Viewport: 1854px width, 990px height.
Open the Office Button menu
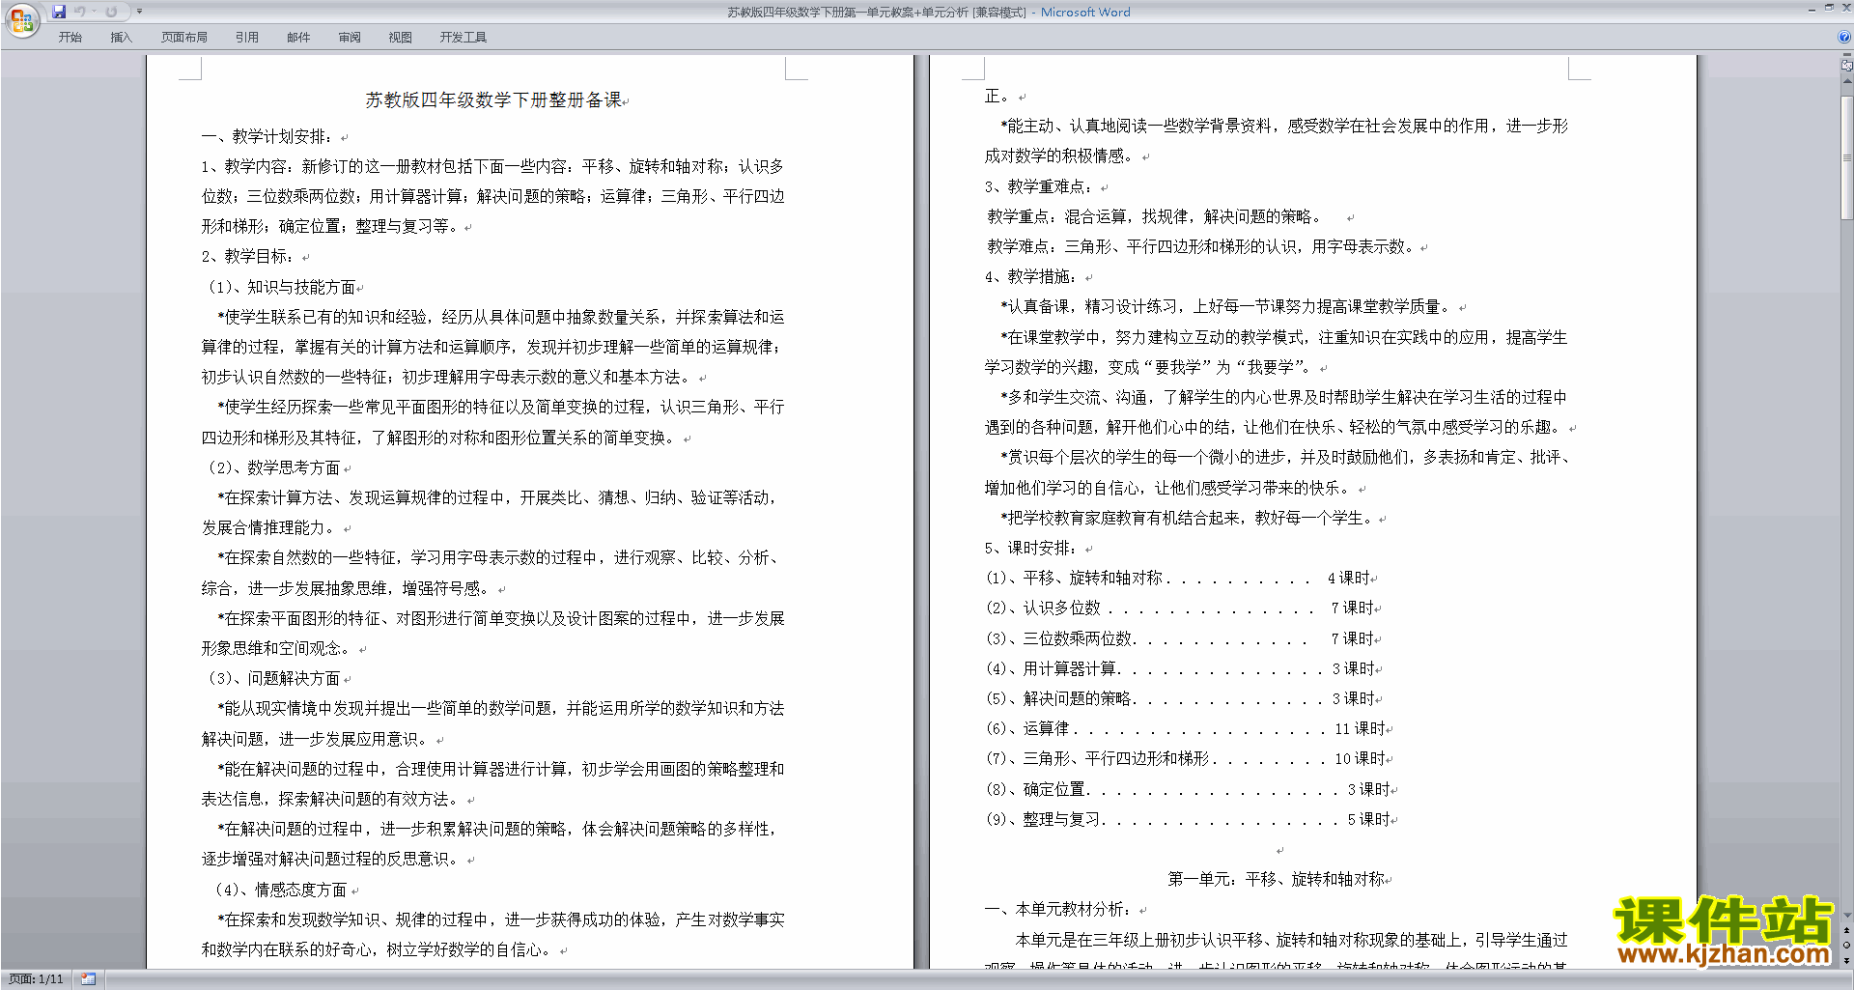click(x=21, y=19)
